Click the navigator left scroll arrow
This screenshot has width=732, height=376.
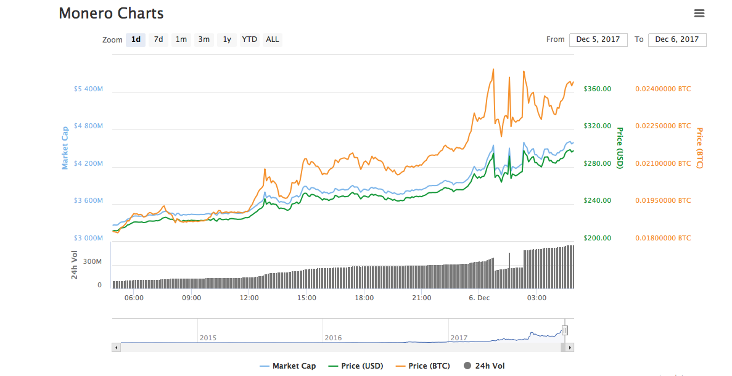pyautogui.click(x=115, y=348)
